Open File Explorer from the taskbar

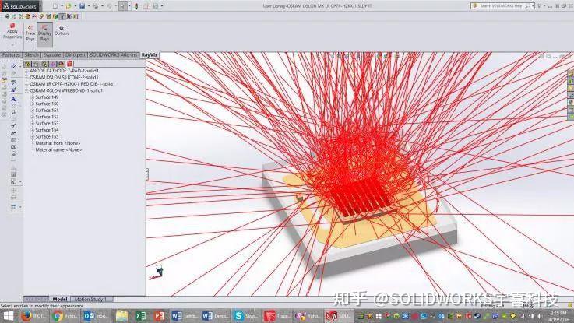121,316
